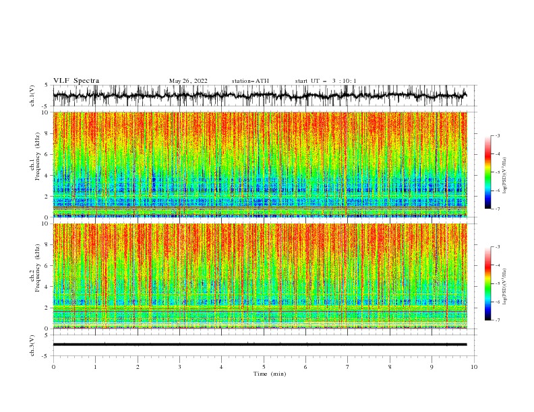Click the 'station=ATH' label

click(x=250, y=81)
